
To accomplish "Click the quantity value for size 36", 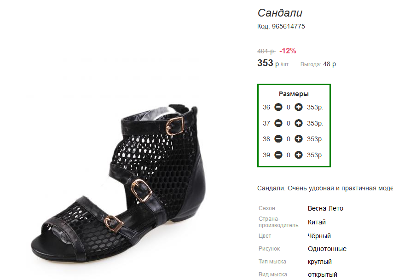I will tap(289, 108).
